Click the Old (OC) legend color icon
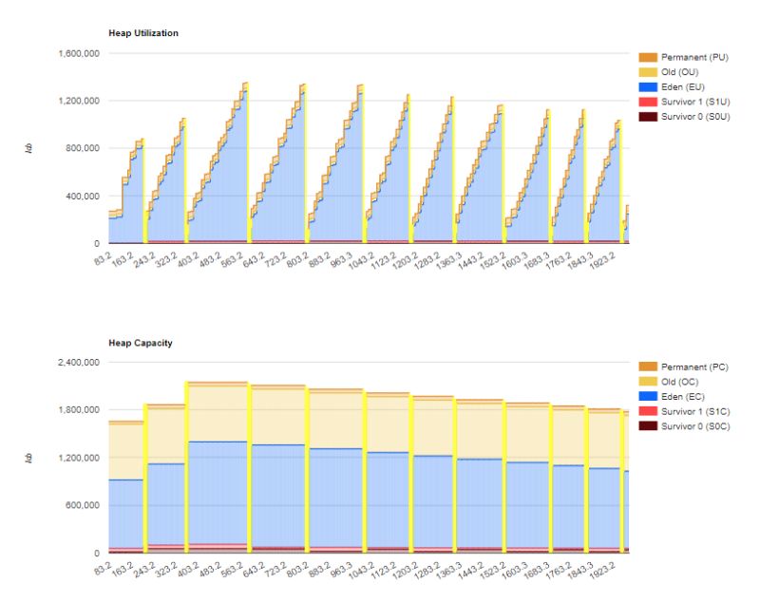 (650, 379)
